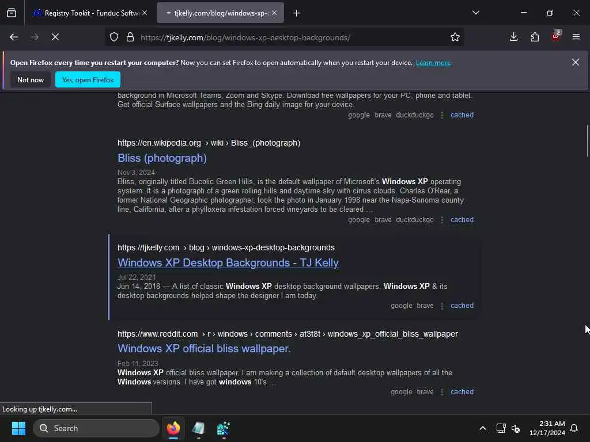Image resolution: width=590 pixels, height=442 pixels.
Task: Stop loading the page
Action: point(55,37)
